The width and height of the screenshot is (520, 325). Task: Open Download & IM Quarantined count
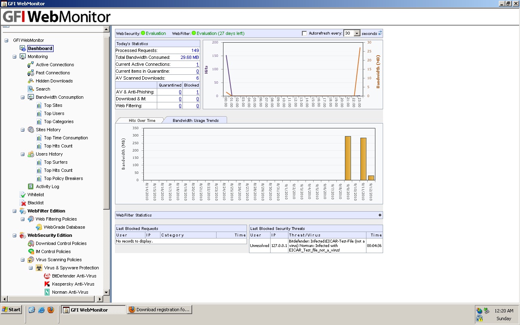[180, 99]
